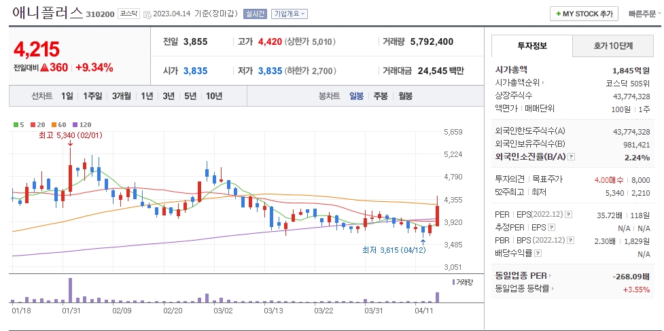Select the 10년 line chart period
The height and width of the screenshot is (331, 664).
(x=214, y=96)
